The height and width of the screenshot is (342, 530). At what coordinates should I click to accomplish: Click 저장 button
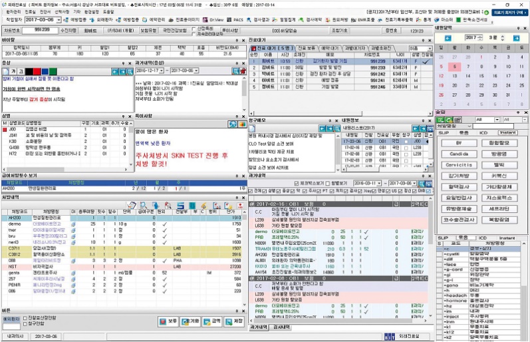pos(233,321)
